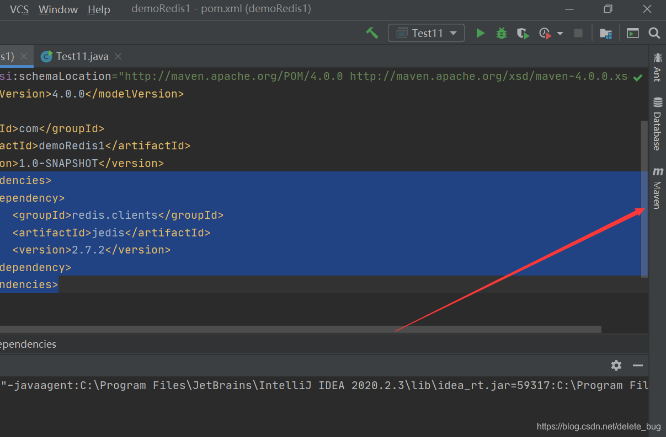Image resolution: width=666 pixels, height=437 pixels.
Task: Click the green inspection checkmark icon
Action: [x=638, y=78]
